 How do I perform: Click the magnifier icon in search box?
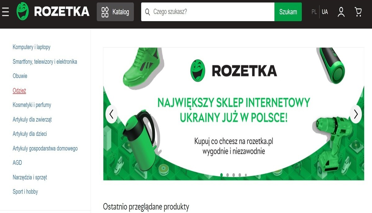[x=147, y=12]
